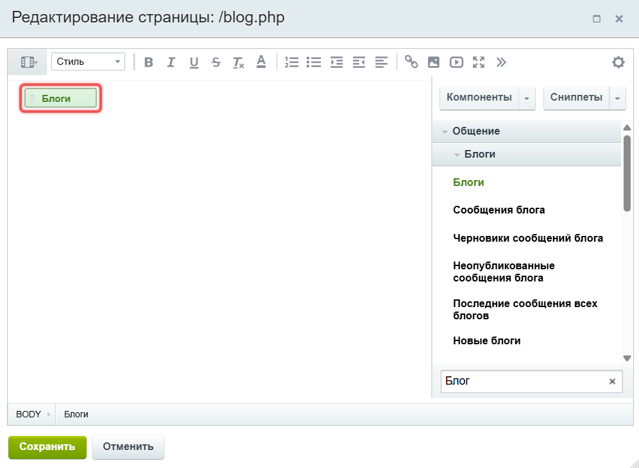The height and width of the screenshot is (468, 639).
Task: Maximize the page editing dialog
Action: [597, 19]
